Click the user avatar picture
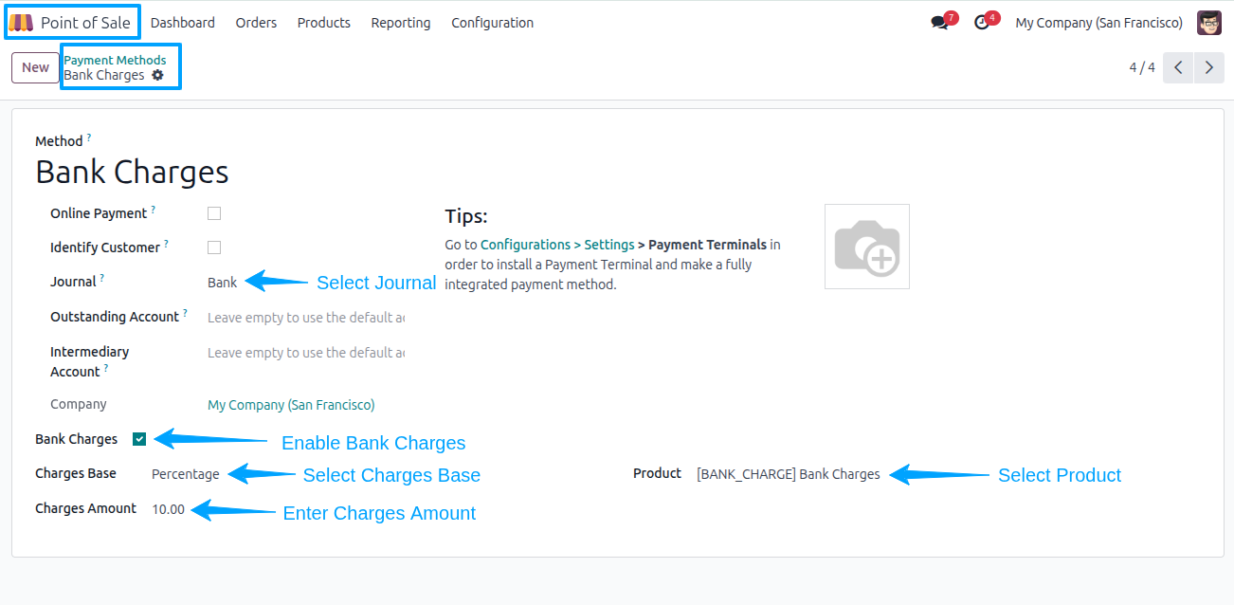 pyautogui.click(x=1209, y=23)
